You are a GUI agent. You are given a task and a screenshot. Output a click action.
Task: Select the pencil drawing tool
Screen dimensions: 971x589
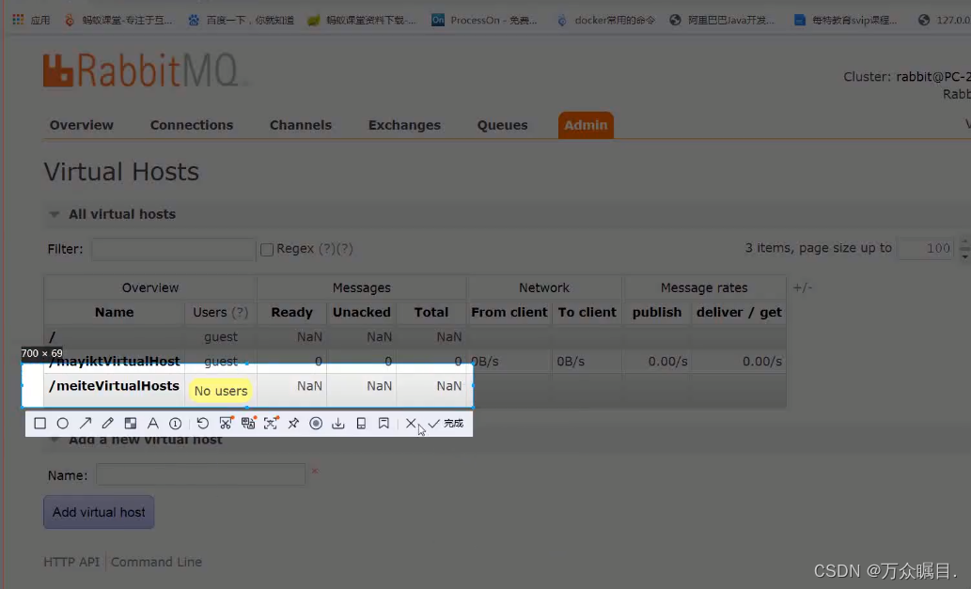point(108,423)
